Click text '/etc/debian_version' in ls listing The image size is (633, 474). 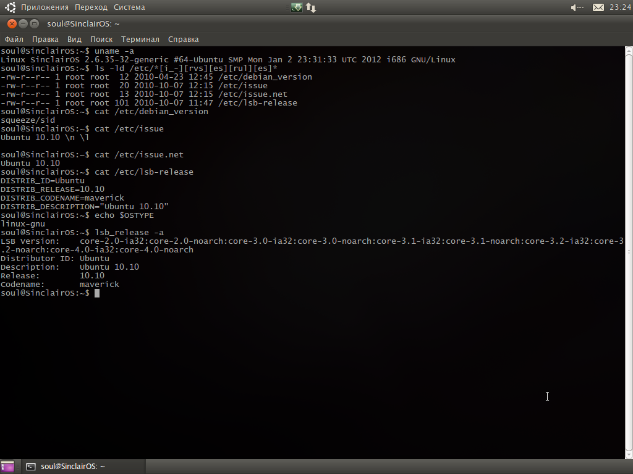click(x=265, y=77)
